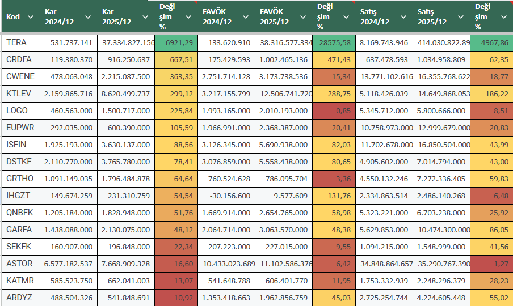Select cell with value 6.577.182.537
The image size is (513, 306).
pos(69,263)
